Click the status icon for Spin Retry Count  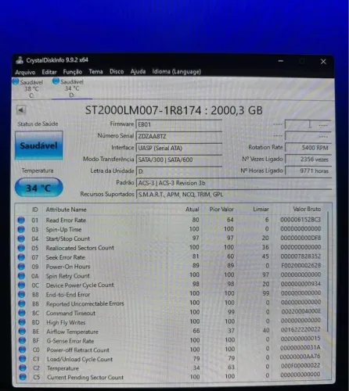[x=21, y=276]
